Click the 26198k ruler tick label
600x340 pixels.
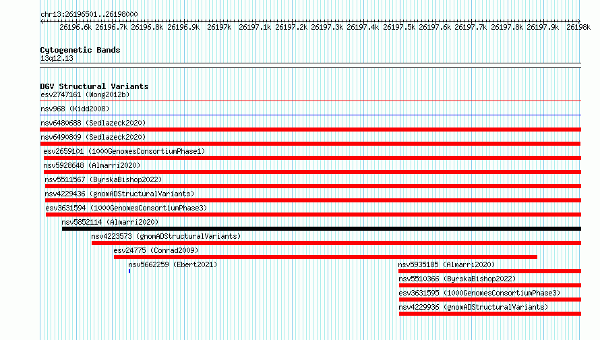578,28
